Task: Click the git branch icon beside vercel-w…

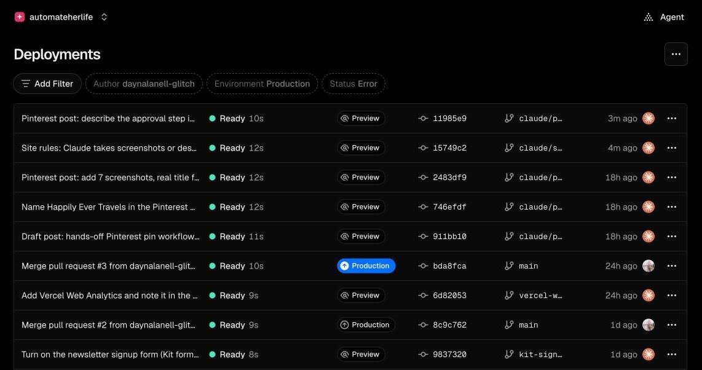Action: click(509, 296)
